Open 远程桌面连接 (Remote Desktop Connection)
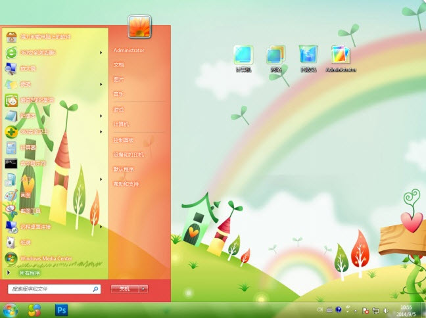The height and width of the screenshot is (318, 426). point(35,227)
